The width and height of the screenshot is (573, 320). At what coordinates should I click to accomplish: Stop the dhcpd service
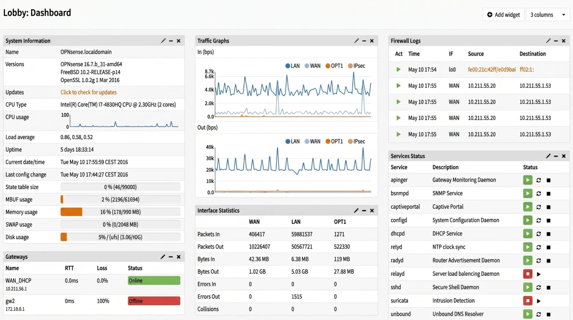click(x=548, y=234)
